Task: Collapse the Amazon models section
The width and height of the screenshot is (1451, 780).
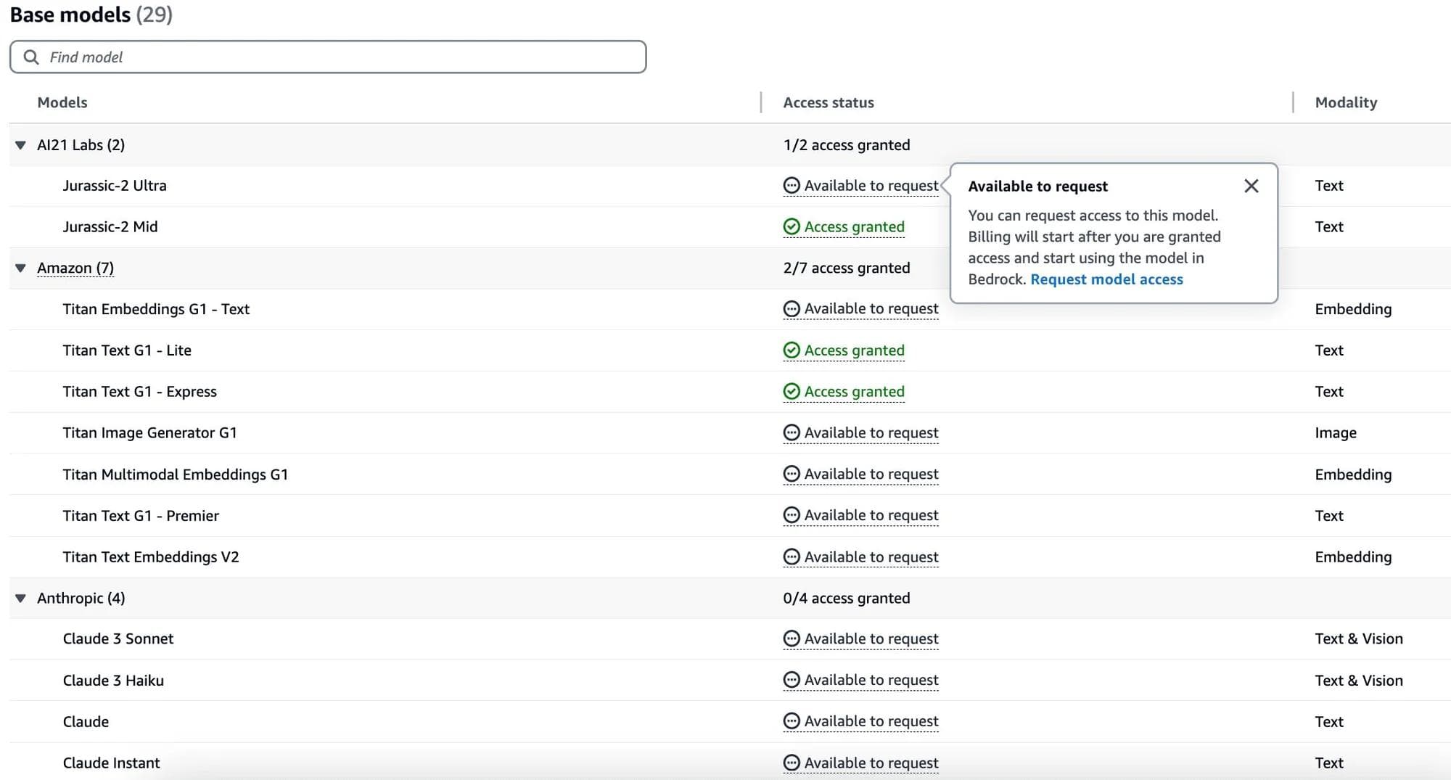Action: (x=20, y=268)
